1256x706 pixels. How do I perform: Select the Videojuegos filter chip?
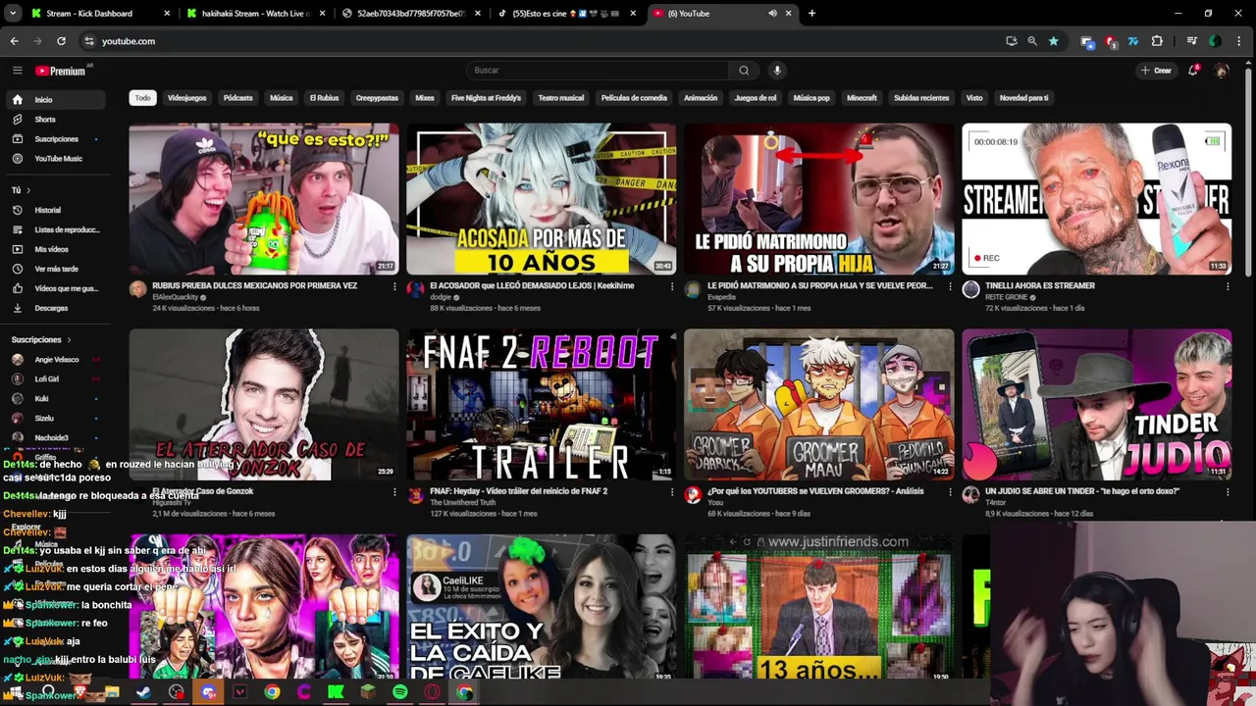[x=186, y=98]
